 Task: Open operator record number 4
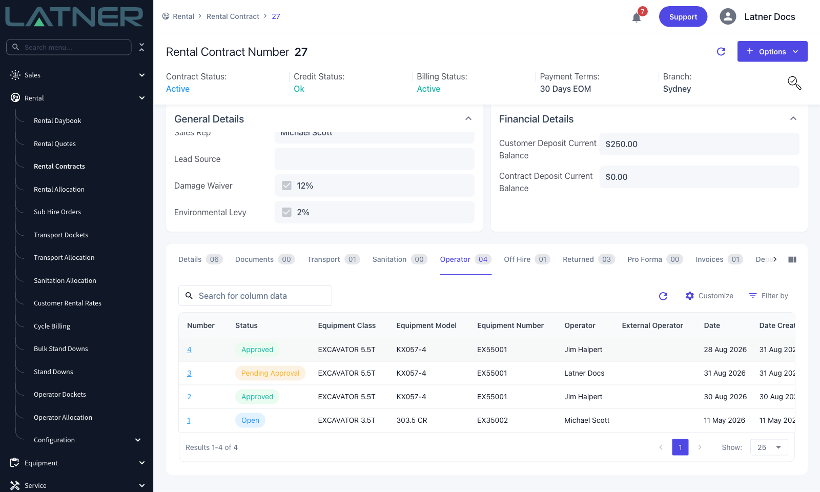[x=189, y=350]
